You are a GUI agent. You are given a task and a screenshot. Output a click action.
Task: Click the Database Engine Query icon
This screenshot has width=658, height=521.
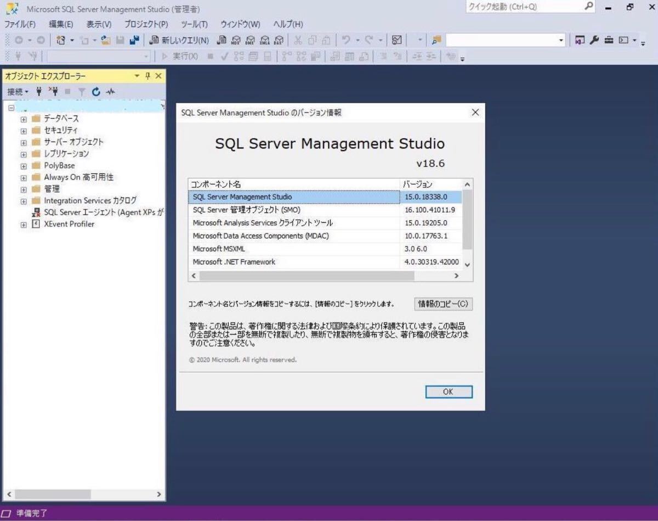tap(222, 40)
